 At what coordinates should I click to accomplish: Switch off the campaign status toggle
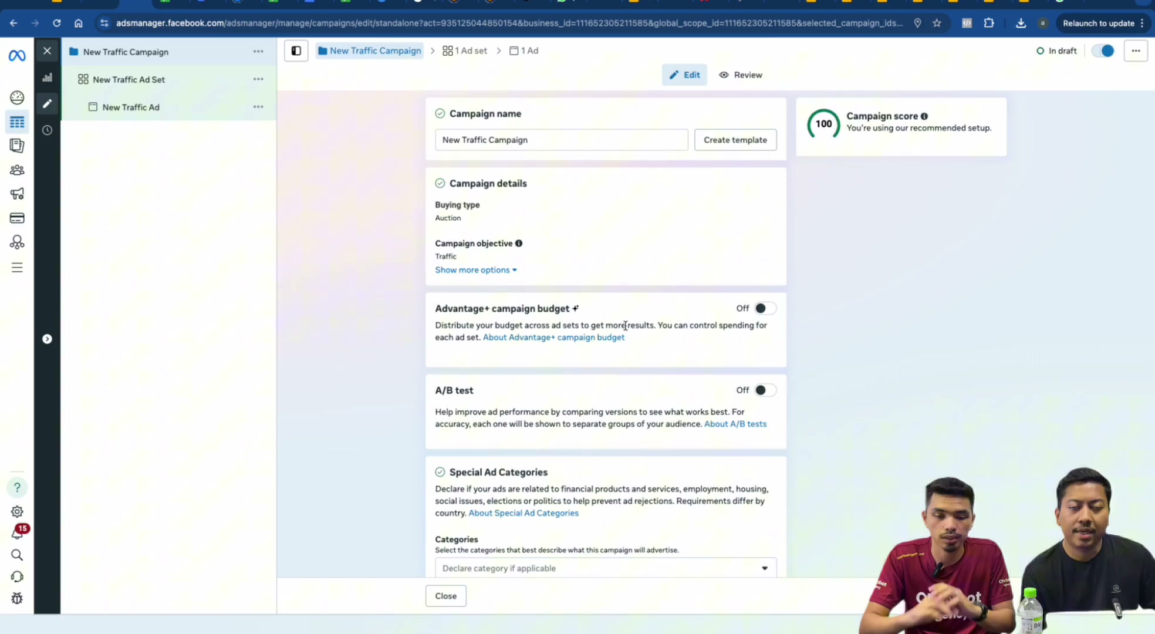pos(1103,51)
